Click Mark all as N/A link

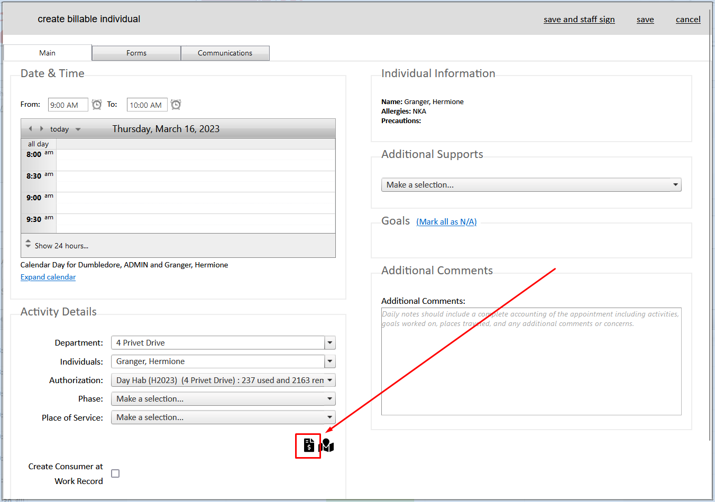[446, 222]
